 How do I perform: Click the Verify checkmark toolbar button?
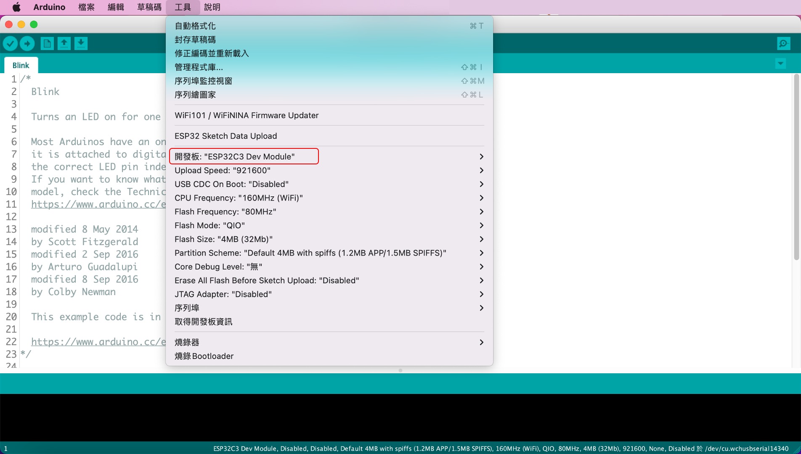(x=10, y=43)
